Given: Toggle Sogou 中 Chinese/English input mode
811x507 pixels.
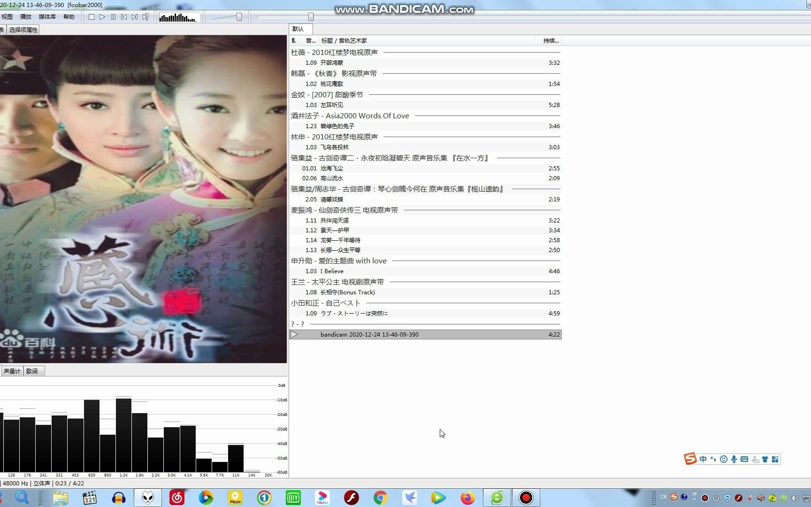Looking at the screenshot, I should click(703, 459).
